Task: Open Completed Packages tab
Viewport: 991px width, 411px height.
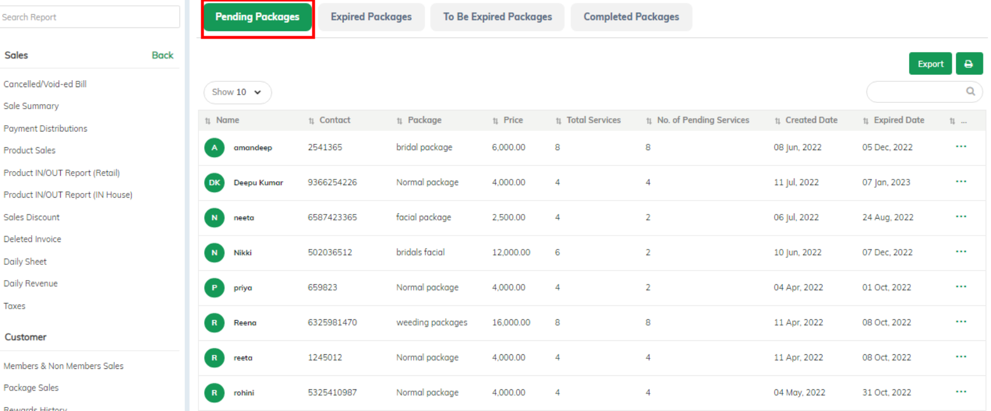Action: coord(631,17)
